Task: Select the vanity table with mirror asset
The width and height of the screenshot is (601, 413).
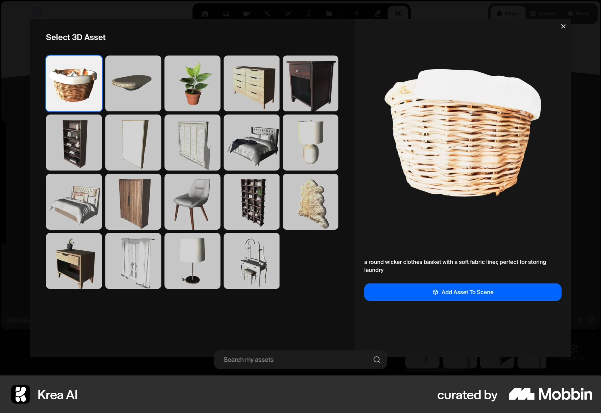Action: coord(251,261)
